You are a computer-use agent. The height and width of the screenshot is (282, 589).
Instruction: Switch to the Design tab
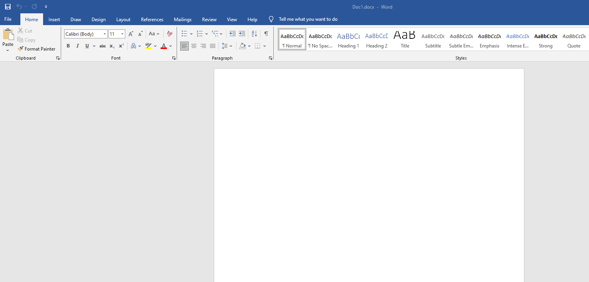pyautogui.click(x=99, y=19)
